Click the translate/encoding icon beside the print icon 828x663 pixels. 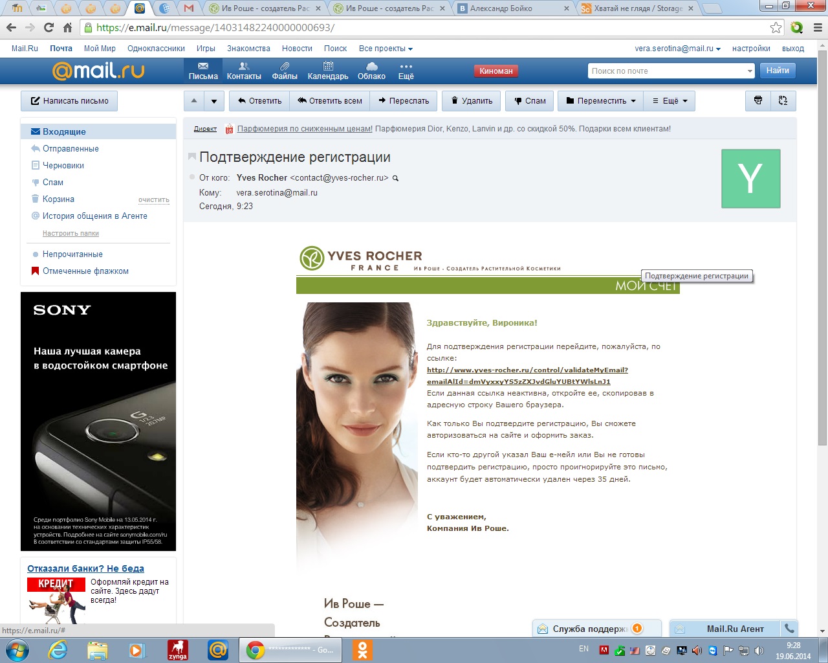click(783, 100)
